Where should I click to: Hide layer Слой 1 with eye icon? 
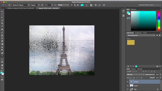(x=128, y=86)
